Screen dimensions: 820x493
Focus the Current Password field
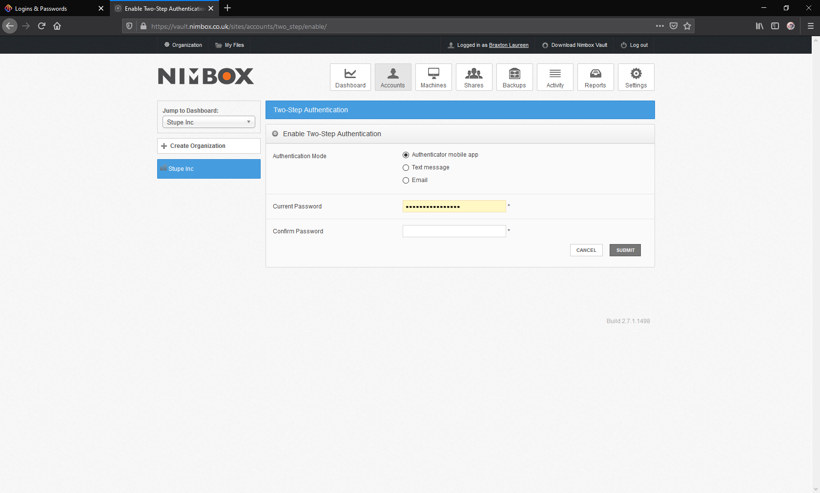click(x=454, y=206)
